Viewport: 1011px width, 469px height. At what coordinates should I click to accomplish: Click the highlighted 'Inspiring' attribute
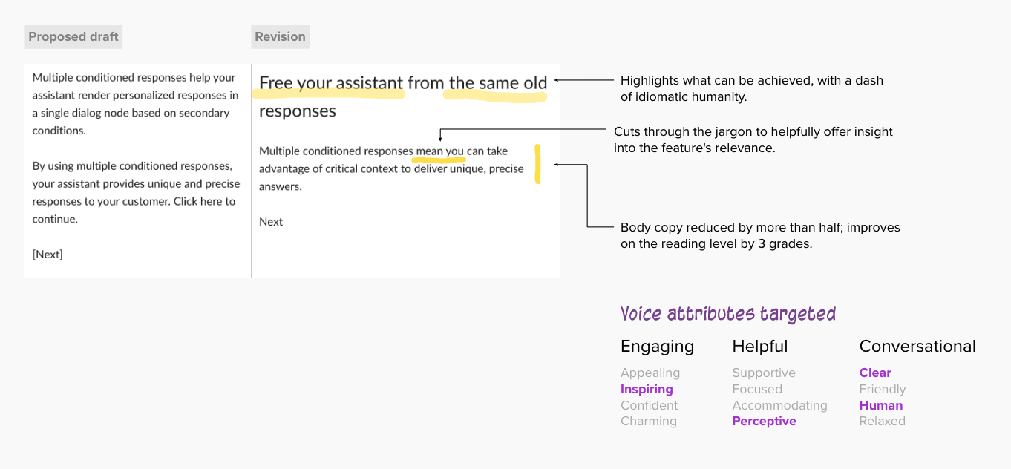click(647, 389)
